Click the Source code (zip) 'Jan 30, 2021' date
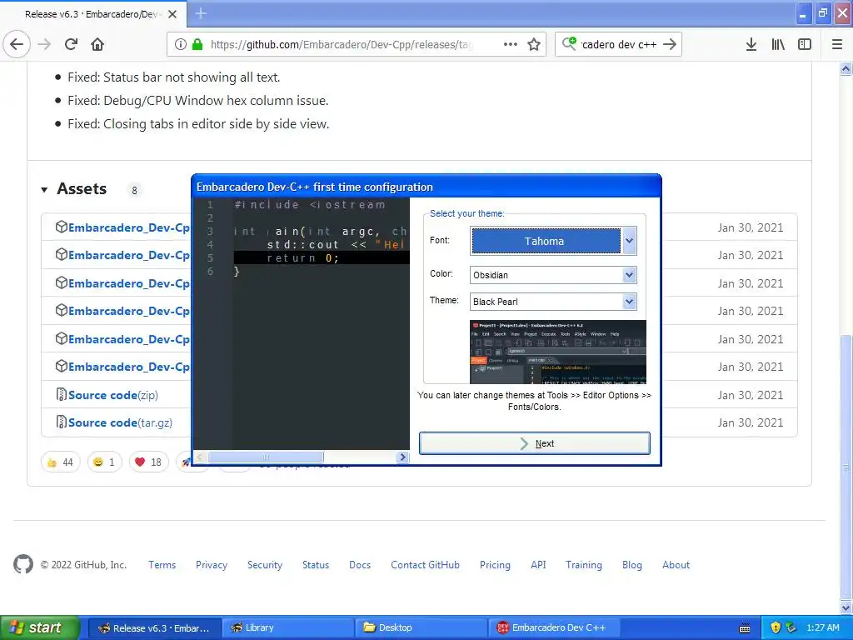Image resolution: width=853 pixels, height=640 pixels. coord(751,395)
